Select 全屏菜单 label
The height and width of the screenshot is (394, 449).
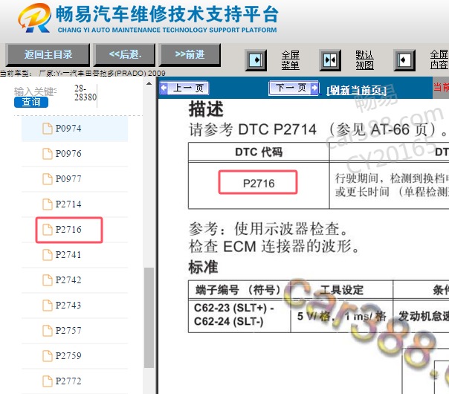point(290,60)
